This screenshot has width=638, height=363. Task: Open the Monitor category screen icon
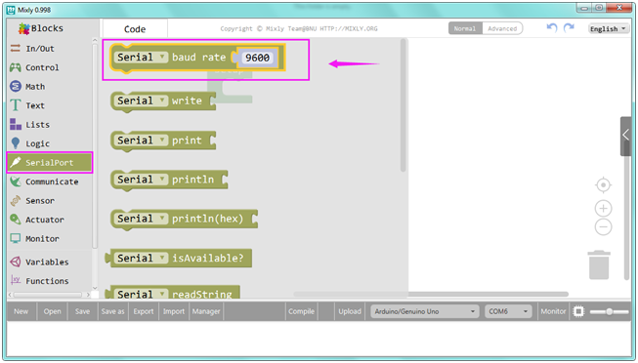point(15,239)
